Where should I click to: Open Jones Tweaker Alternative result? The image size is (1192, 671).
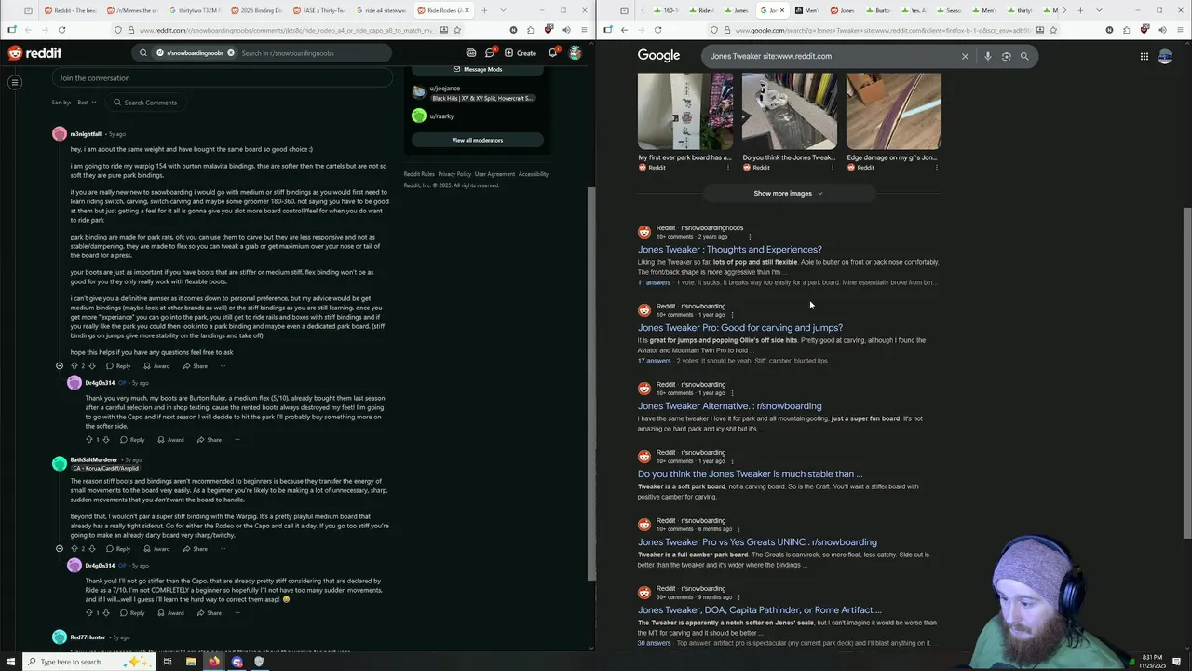[x=730, y=406]
